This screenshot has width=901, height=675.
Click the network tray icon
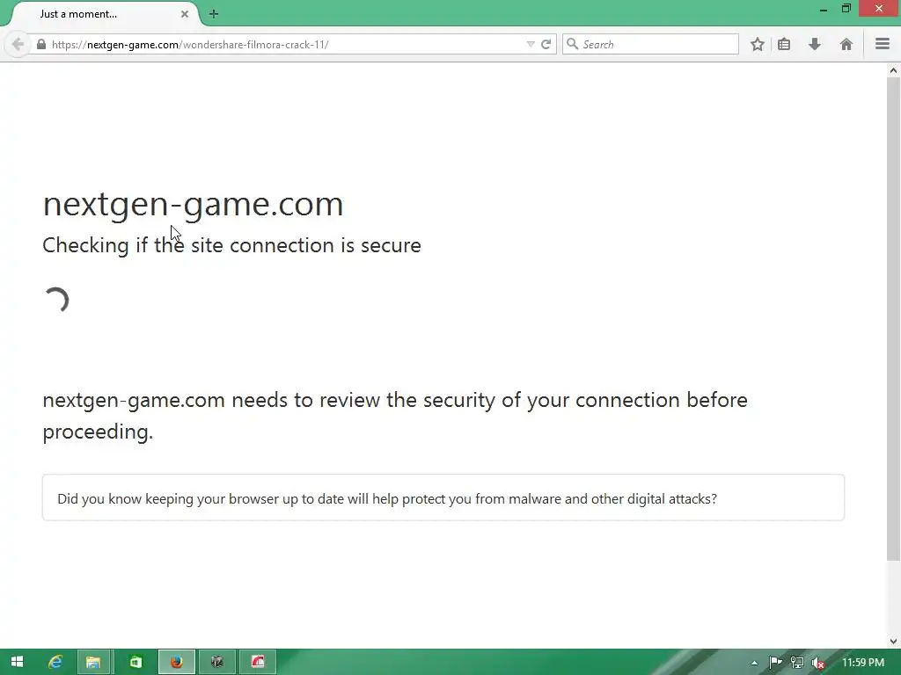point(796,663)
